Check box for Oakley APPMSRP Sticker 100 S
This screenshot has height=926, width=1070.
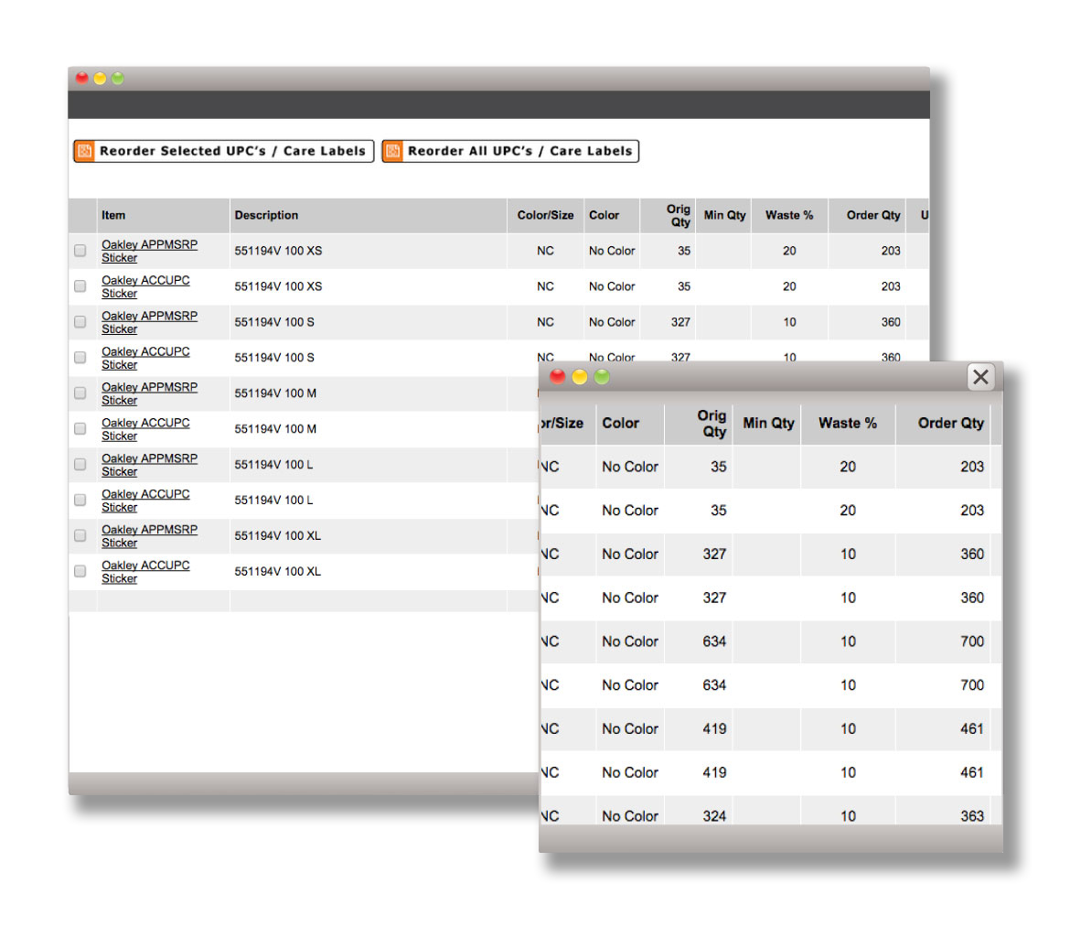(x=80, y=322)
